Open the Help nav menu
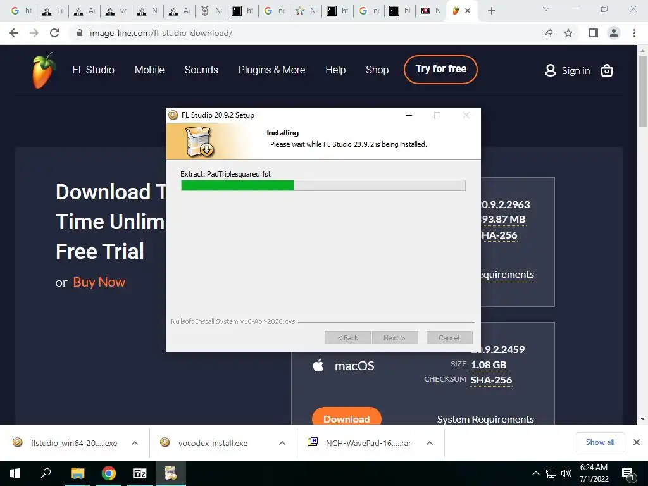The width and height of the screenshot is (648, 486). click(335, 70)
